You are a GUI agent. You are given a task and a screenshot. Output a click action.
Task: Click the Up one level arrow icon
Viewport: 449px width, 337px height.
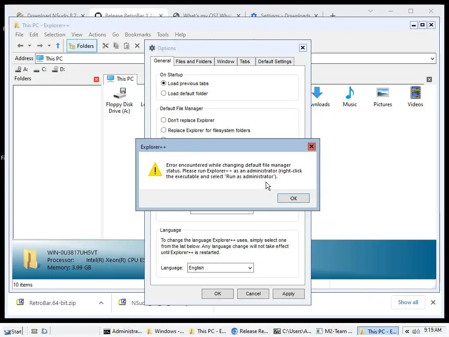[x=58, y=46]
